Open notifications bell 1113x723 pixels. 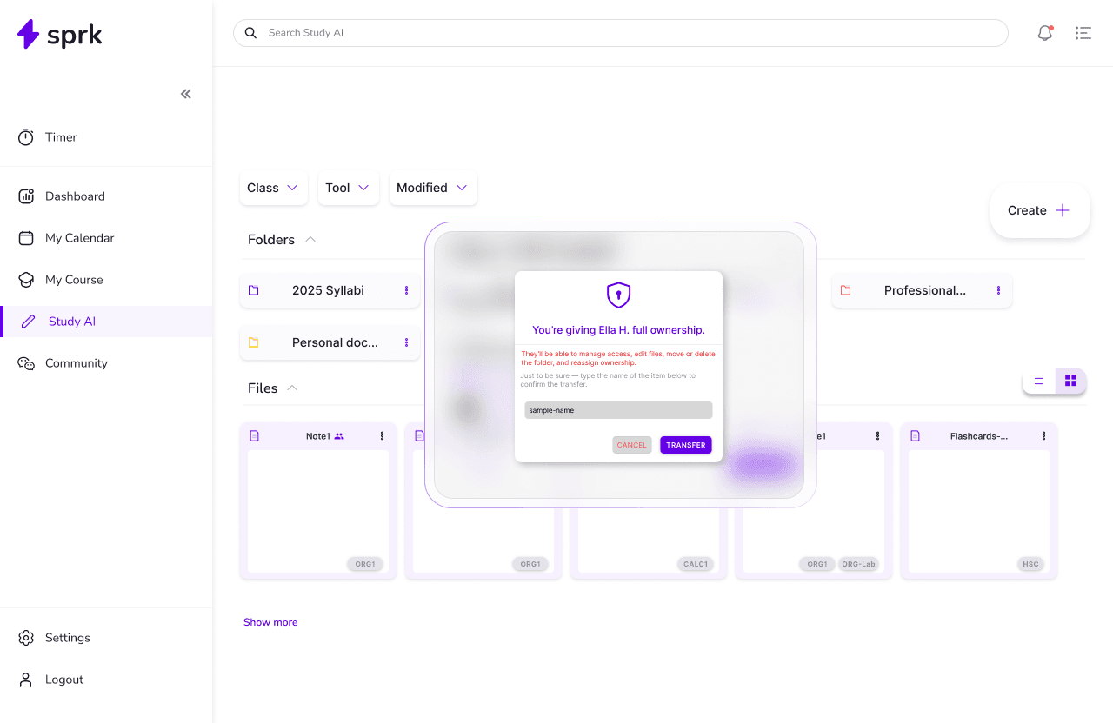tap(1045, 33)
